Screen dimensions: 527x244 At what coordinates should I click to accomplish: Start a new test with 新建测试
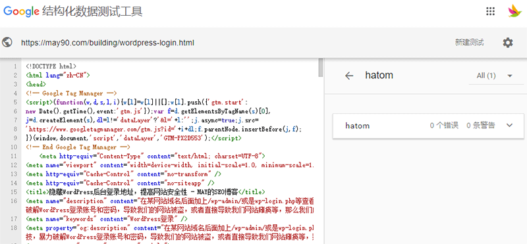tap(470, 43)
